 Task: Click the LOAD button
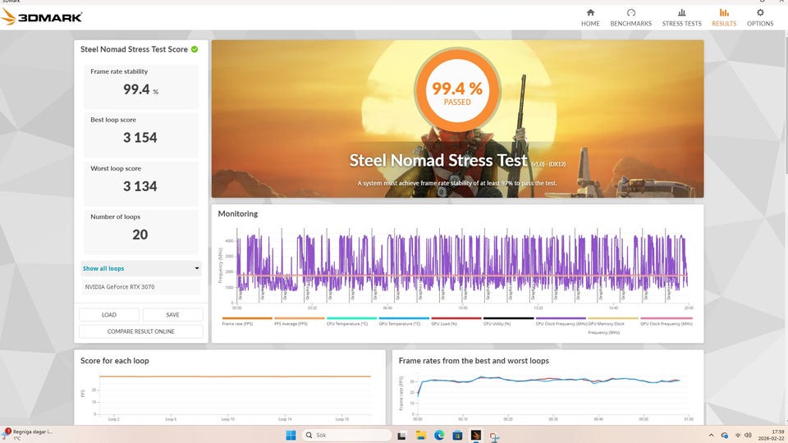click(109, 314)
